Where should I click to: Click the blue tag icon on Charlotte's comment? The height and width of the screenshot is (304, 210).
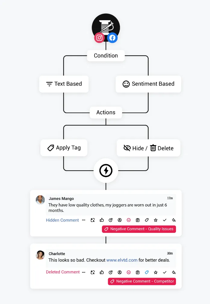147,272
